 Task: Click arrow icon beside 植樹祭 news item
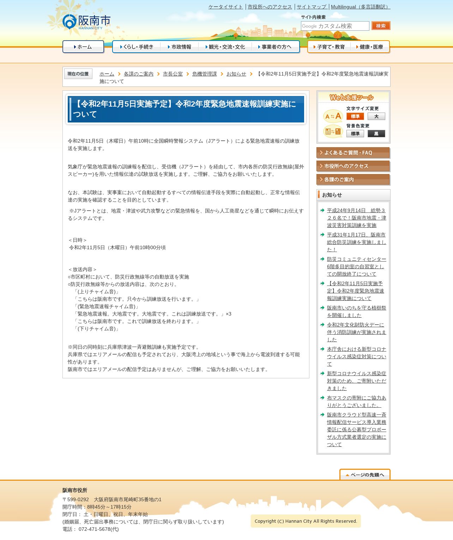tap(322, 308)
